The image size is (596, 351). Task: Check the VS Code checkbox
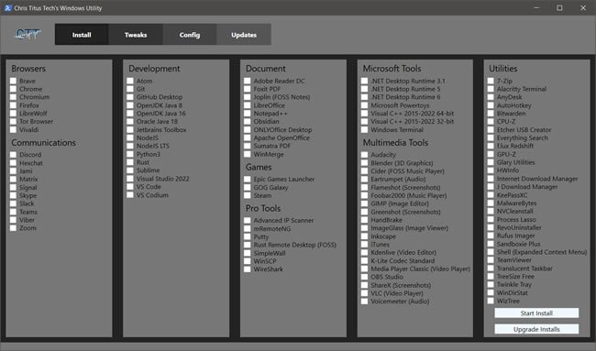point(130,187)
